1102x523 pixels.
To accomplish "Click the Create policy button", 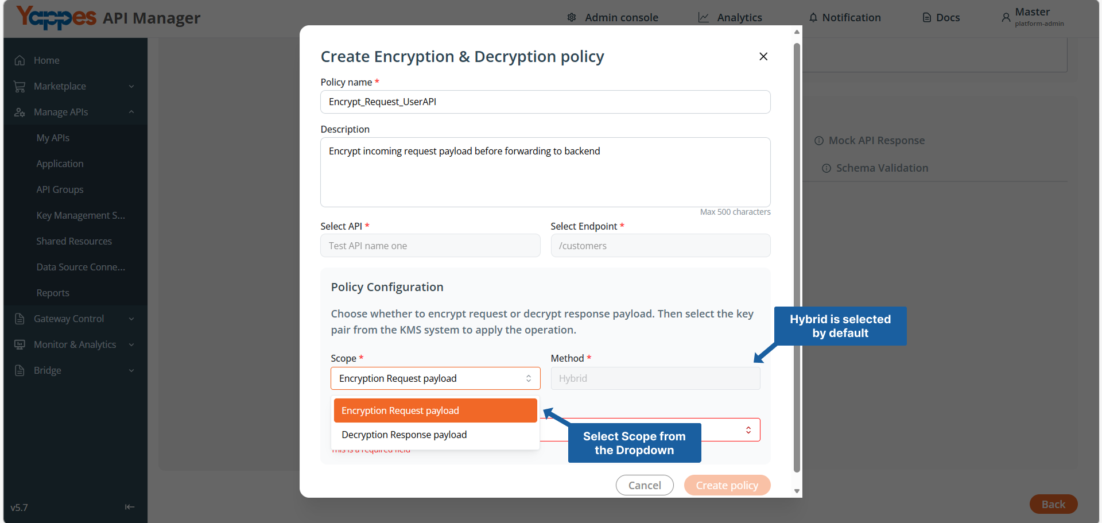I will tap(727, 485).
